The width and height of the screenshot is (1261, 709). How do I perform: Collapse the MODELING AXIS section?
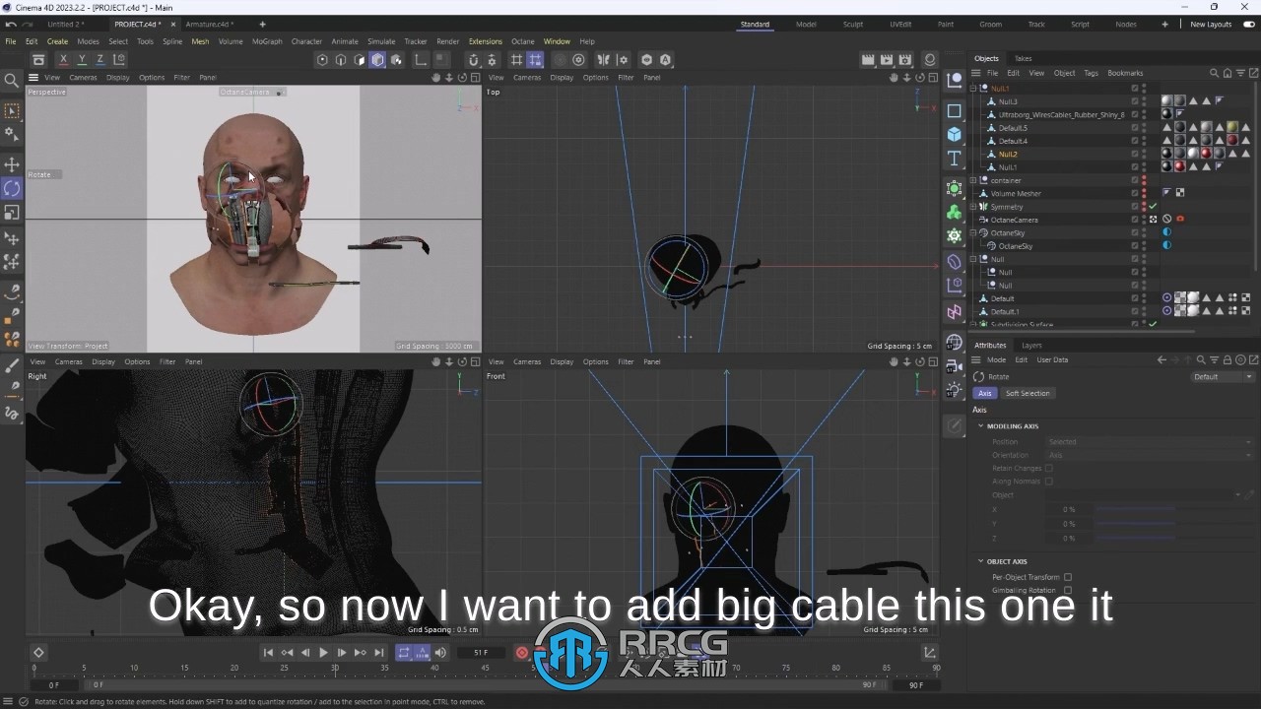point(981,426)
